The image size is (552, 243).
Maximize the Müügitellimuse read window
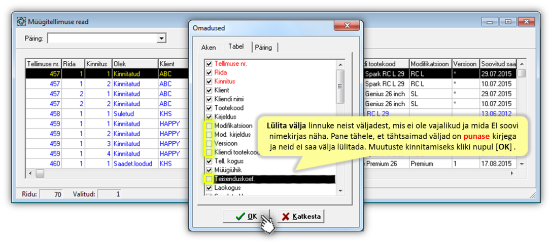click(508, 22)
